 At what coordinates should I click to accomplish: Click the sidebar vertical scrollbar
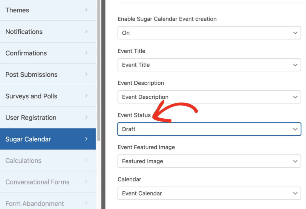point(99,72)
